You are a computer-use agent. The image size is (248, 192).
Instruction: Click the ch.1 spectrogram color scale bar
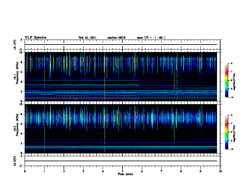coord(226,80)
